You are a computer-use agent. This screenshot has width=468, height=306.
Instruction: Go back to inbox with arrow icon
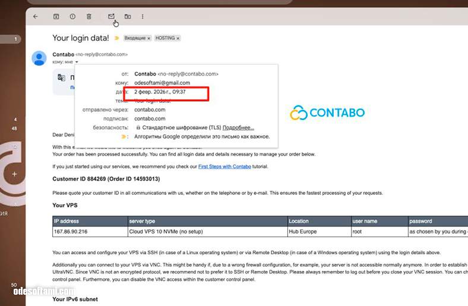[x=36, y=17]
